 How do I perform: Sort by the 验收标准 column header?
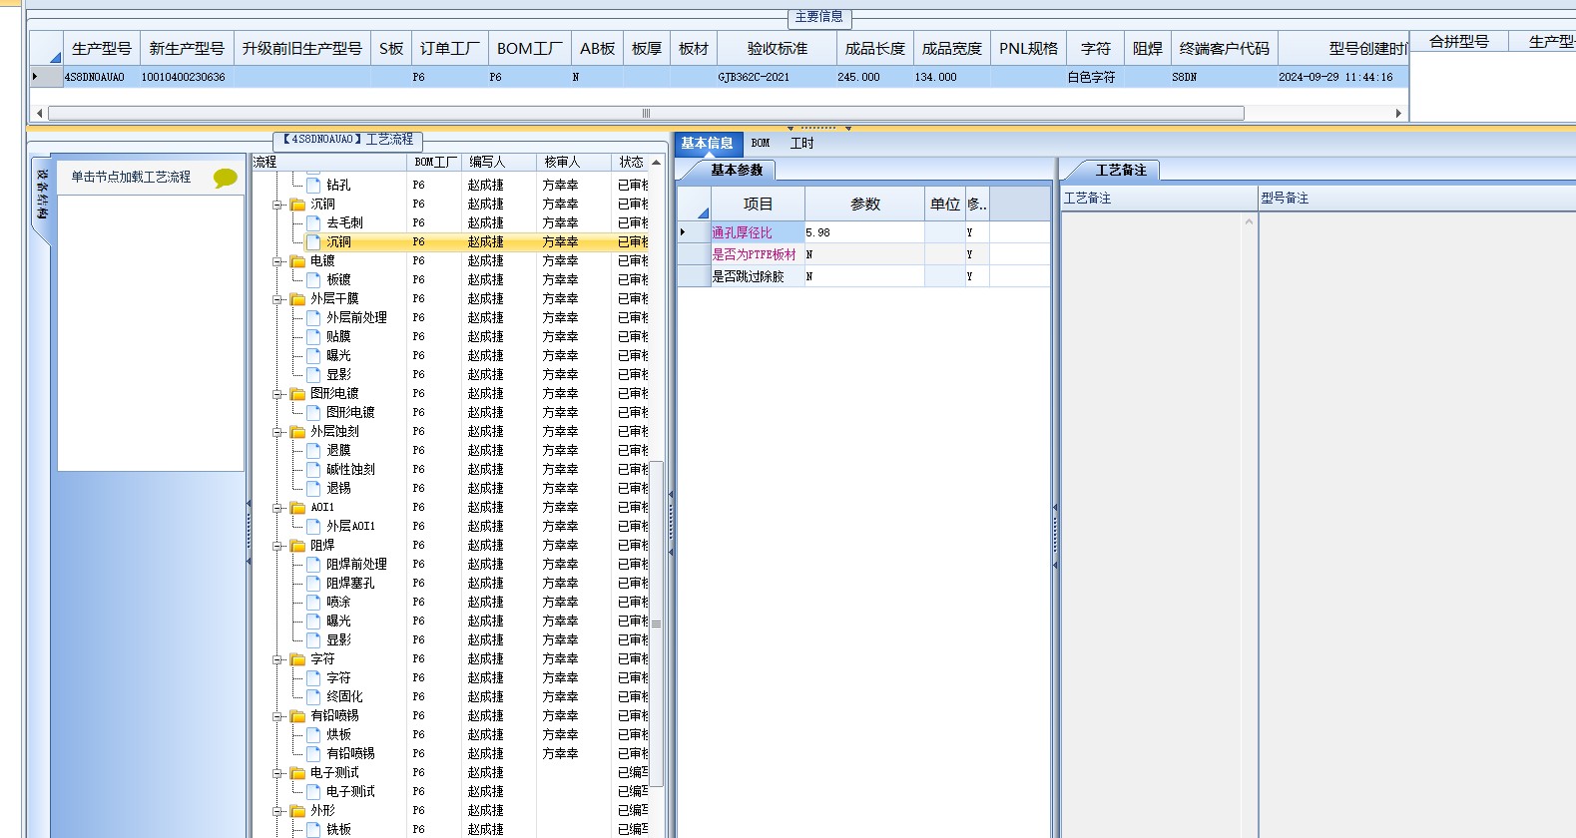click(778, 48)
